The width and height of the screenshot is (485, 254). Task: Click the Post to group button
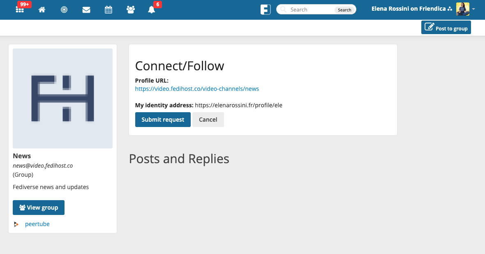(446, 28)
